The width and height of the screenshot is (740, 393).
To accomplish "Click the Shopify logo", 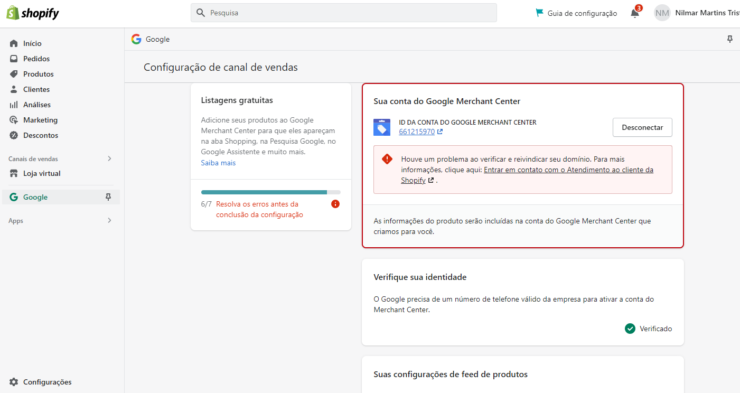I will (x=33, y=13).
